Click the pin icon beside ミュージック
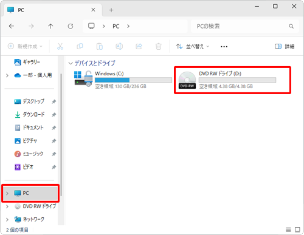 coord(54,154)
